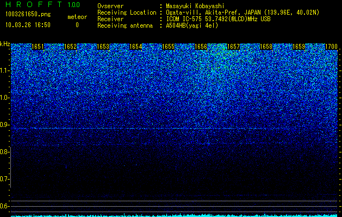342x217 pixels.
Task: Click the 0.8 frequency axis label
Action: [x=4, y=152]
